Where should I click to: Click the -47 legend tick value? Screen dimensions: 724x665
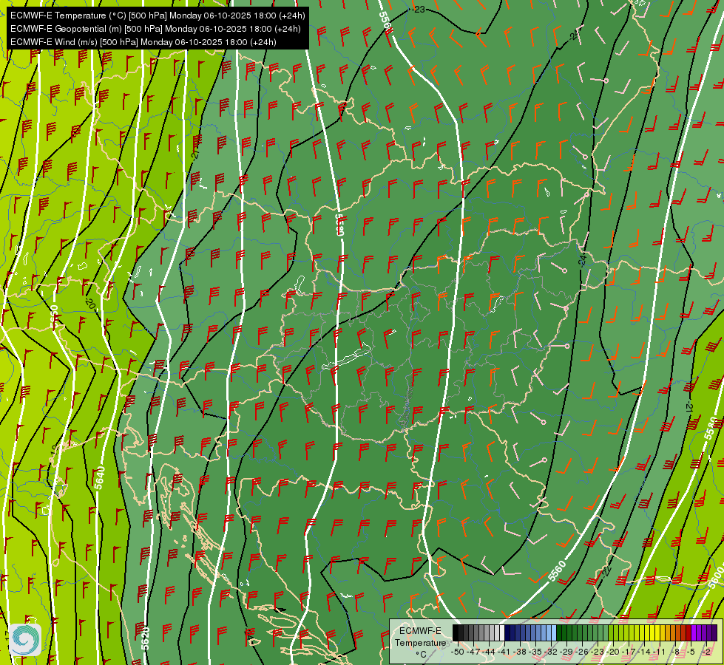click(473, 652)
